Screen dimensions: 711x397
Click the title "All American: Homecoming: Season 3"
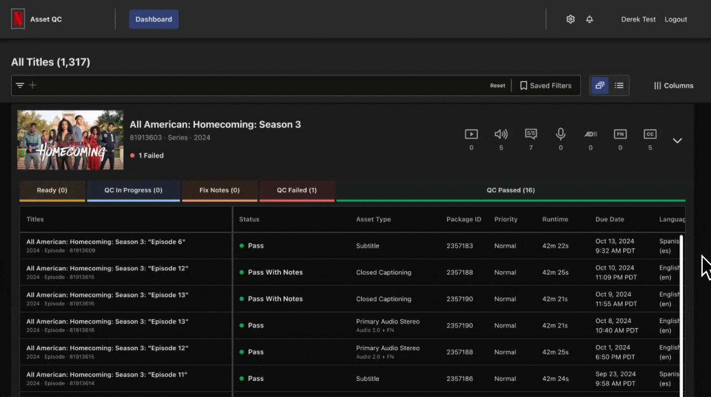215,125
